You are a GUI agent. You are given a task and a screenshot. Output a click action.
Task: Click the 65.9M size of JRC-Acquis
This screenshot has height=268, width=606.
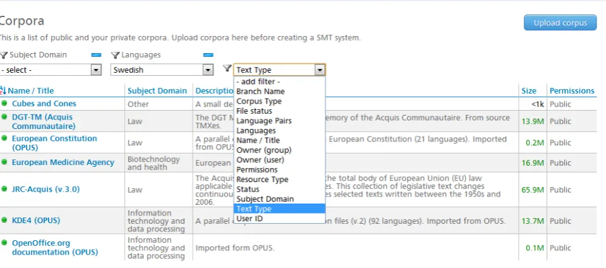tap(533, 190)
